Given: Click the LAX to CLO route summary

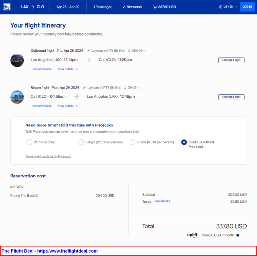Looking at the screenshot, I should [33, 7].
